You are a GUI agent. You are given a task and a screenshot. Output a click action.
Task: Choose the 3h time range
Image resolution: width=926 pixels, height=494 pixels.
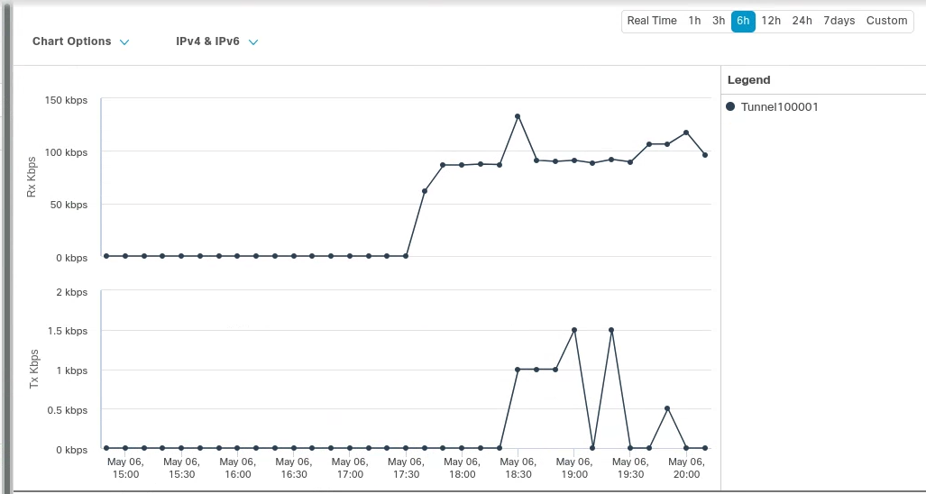(719, 21)
